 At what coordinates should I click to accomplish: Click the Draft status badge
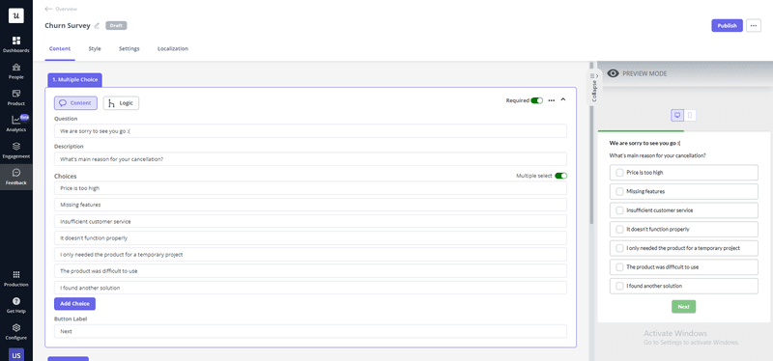click(116, 26)
